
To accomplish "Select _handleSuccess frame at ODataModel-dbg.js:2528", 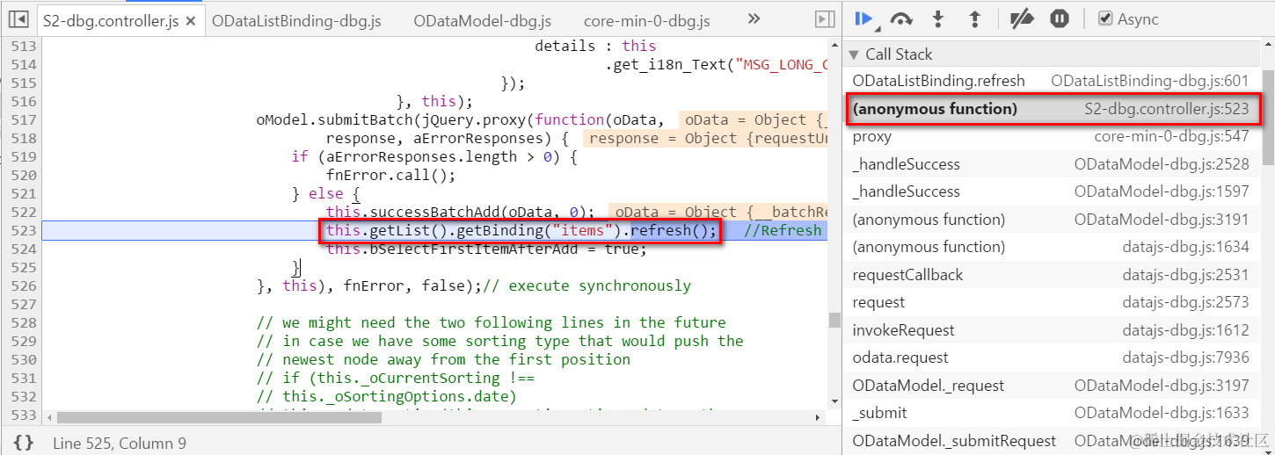I will (x=1052, y=164).
